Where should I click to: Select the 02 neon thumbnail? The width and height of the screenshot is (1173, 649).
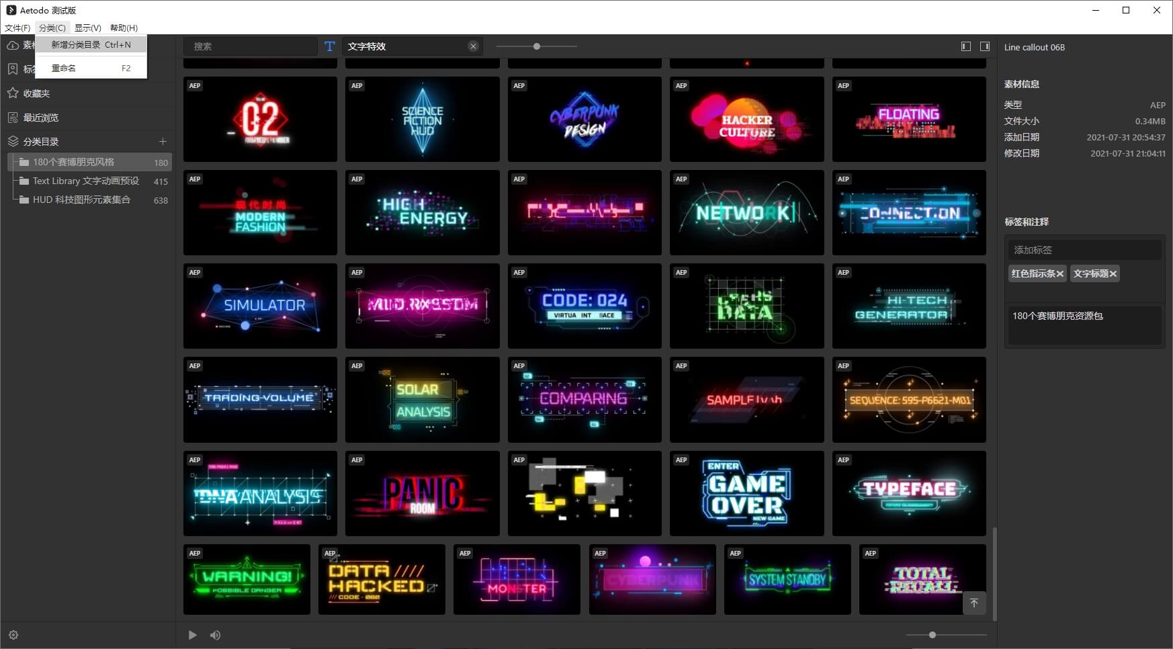coord(260,119)
